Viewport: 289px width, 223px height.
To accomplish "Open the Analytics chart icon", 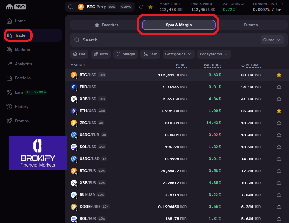I will (x=9, y=64).
